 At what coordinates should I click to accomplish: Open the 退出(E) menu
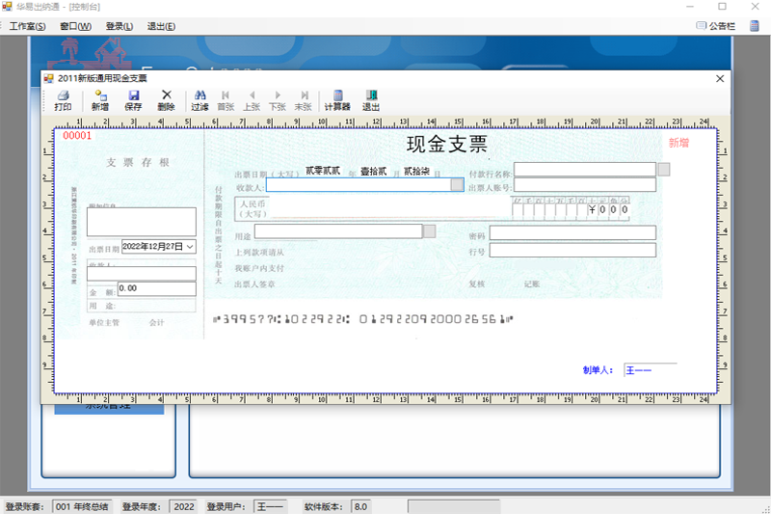tap(161, 26)
